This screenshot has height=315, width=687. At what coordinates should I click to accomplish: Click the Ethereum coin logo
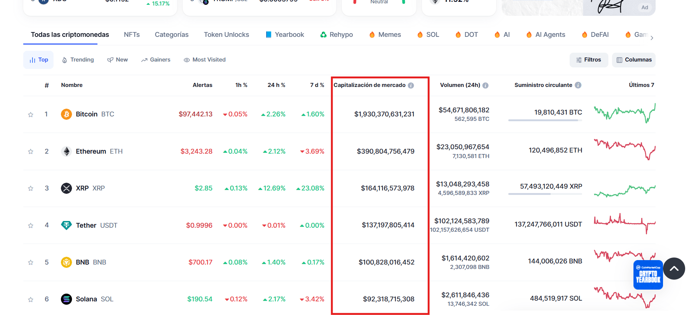[66, 151]
